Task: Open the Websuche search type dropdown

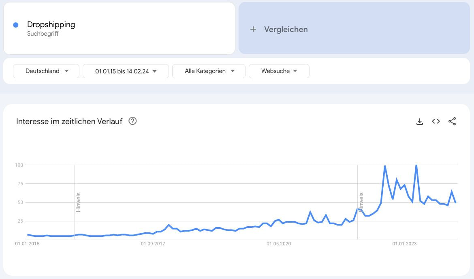Action: point(279,71)
